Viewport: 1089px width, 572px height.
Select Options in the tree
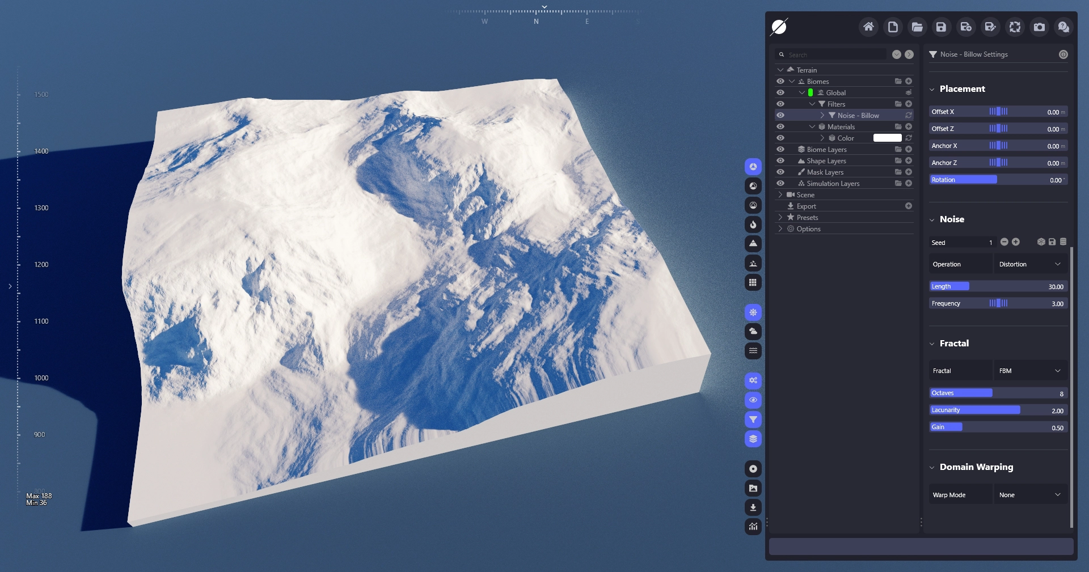(x=808, y=229)
